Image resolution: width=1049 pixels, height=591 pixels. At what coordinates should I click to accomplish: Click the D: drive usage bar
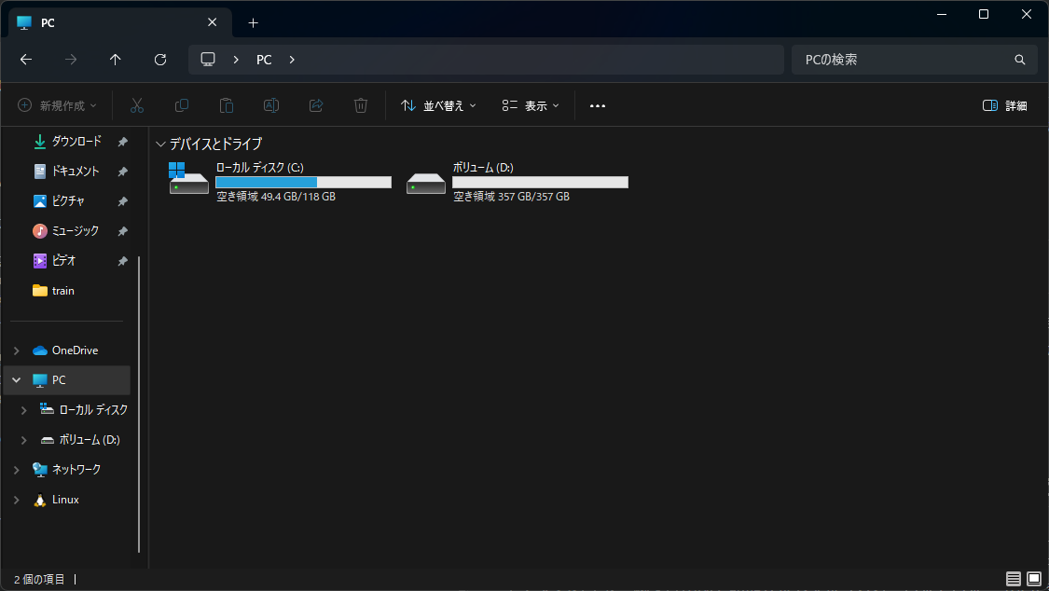[x=540, y=182]
